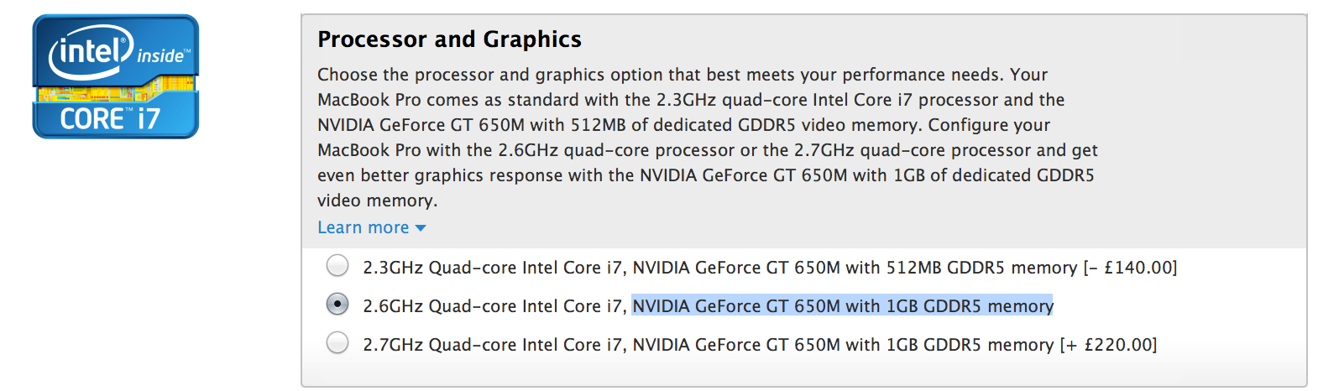The width and height of the screenshot is (1318, 391).
Task: Click the "Processor and Graphics" heading
Action: click(449, 39)
